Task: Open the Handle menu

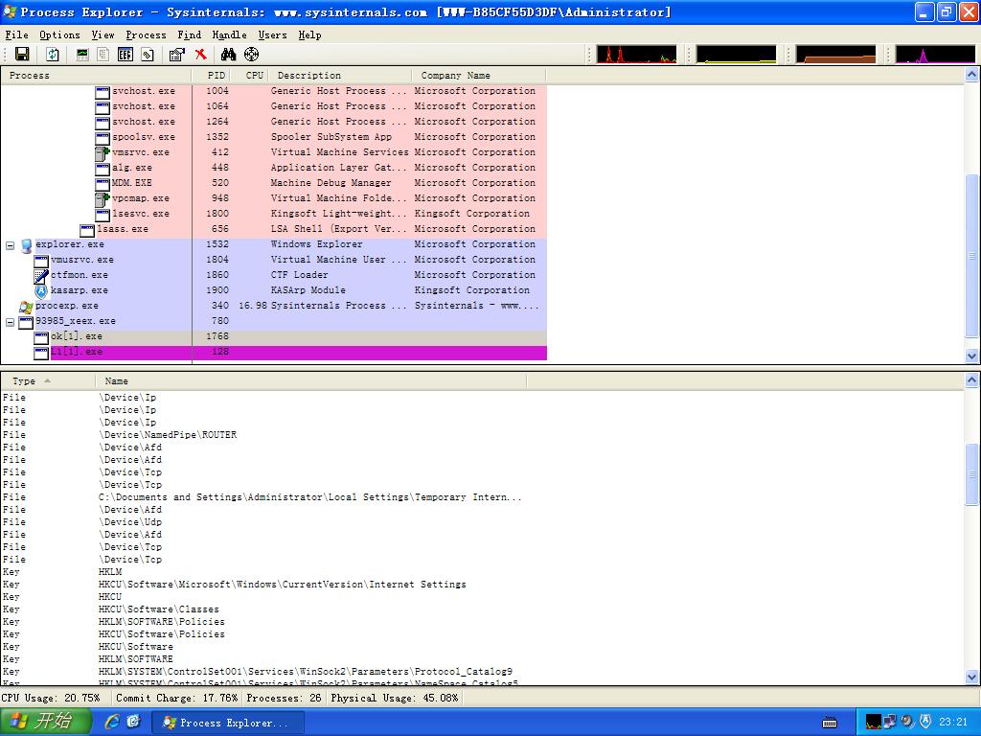Action: 229,34
